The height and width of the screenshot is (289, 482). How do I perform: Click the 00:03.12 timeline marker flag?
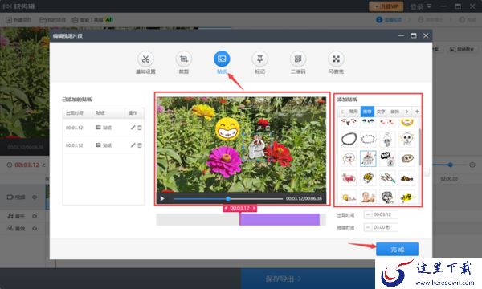(239, 208)
